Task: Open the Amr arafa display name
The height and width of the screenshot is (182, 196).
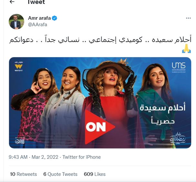Action: (x=39, y=18)
